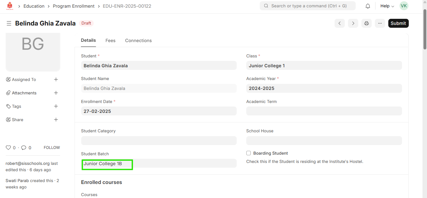Open the three-dot more options menu
The width and height of the screenshot is (427, 198).
pos(380,23)
